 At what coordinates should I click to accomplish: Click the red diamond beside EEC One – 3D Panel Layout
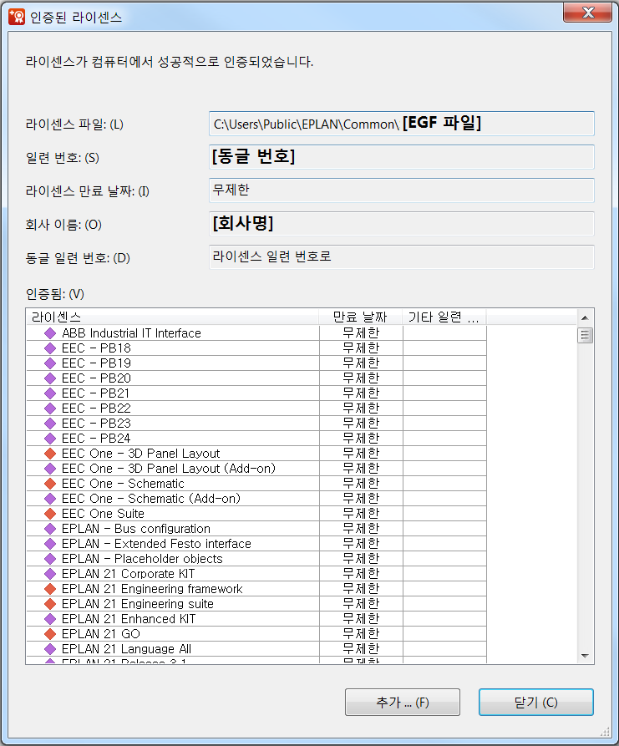[50, 454]
